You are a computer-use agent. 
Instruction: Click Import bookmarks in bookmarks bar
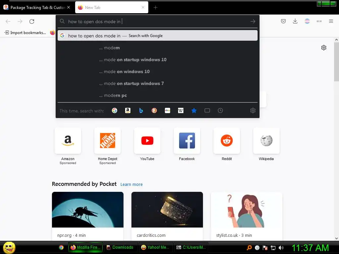coord(25,33)
